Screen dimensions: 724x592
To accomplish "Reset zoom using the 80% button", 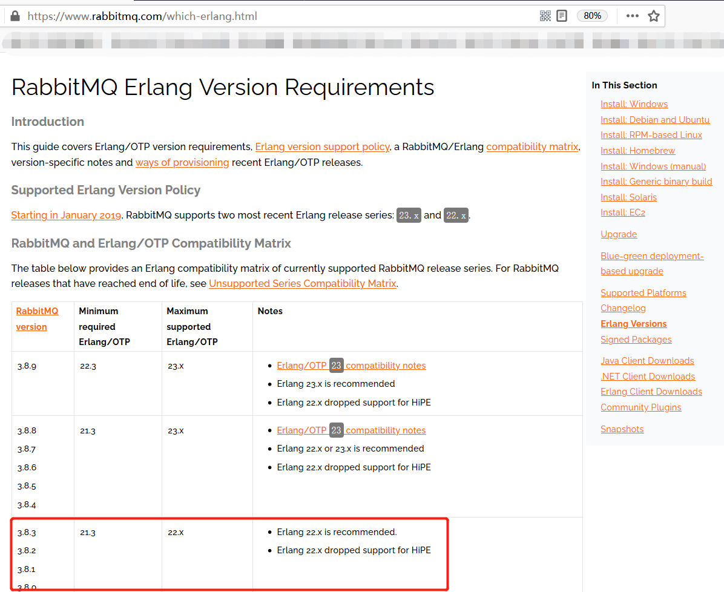I will point(592,16).
